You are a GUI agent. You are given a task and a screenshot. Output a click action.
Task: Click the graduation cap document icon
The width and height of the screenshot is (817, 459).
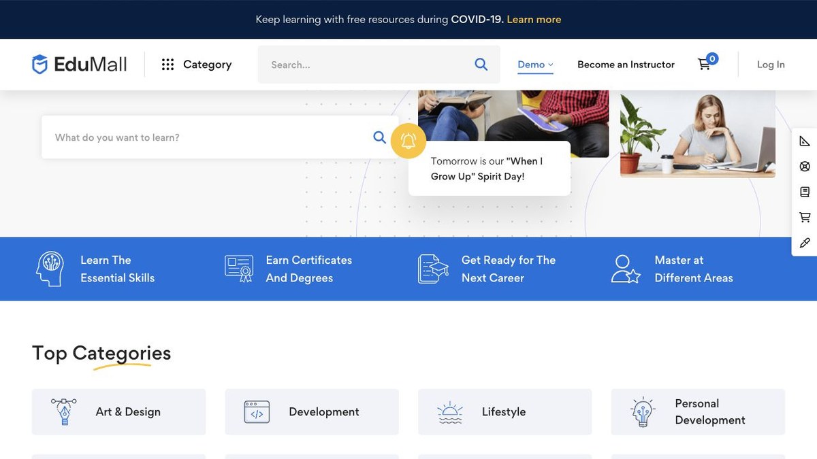(x=433, y=269)
